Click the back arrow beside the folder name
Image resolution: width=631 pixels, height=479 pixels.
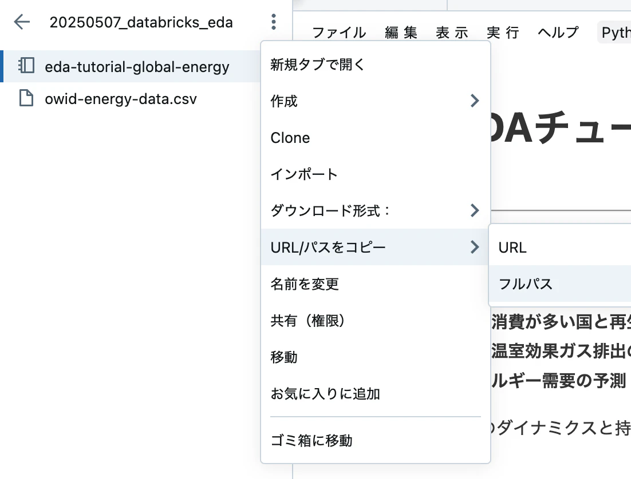tap(22, 22)
